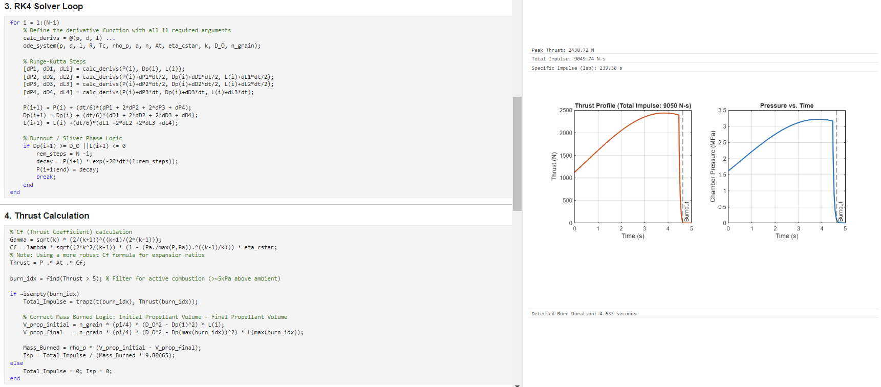This screenshot has width=881, height=387.
Task: Click the line starting "[dP4, dD4, dL4]"
Action: [138, 92]
